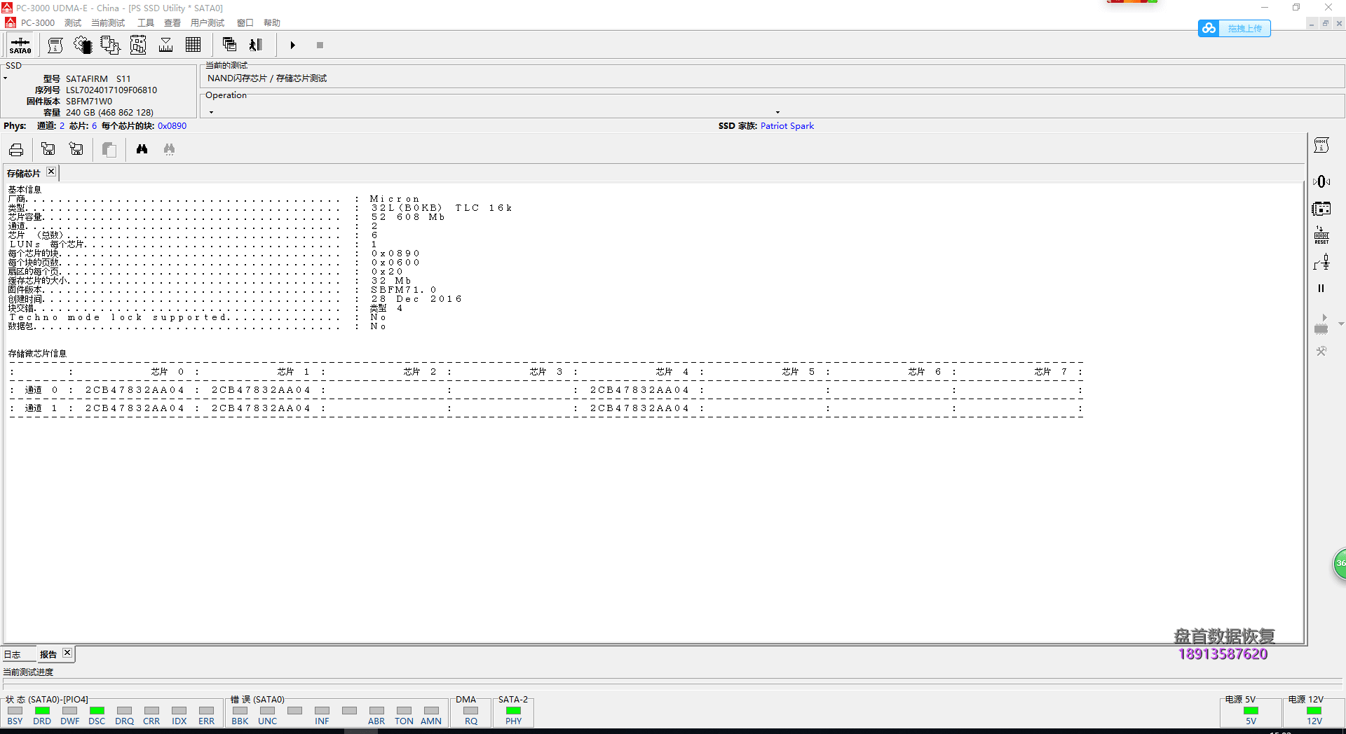Click the RESET counter icon in right sidebar
The image size is (1346, 734).
tap(1321, 235)
